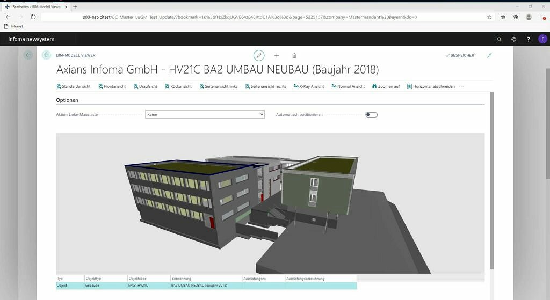550x300 pixels.
Task: Click Zoomen auf action
Action: (386, 86)
